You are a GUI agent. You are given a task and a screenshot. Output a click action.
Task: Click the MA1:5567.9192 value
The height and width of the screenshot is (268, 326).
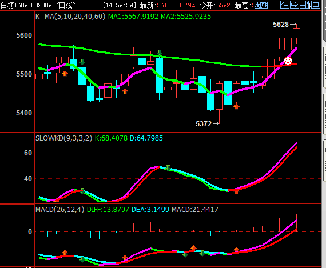pyautogui.click(x=133, y=16)
